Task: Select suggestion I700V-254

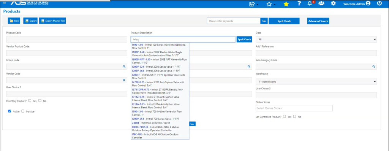Action: 160,119
